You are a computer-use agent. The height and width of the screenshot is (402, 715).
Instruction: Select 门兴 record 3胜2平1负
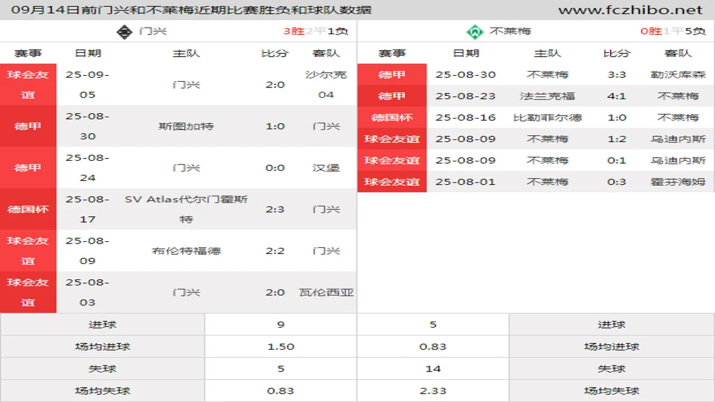[x=316, y=32]
